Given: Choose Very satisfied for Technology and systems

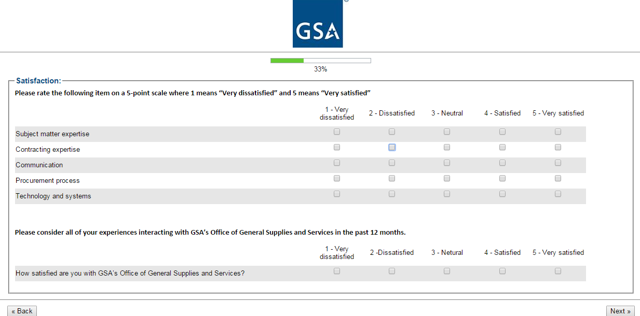Looking at the screenshot, I should (558, 194).
